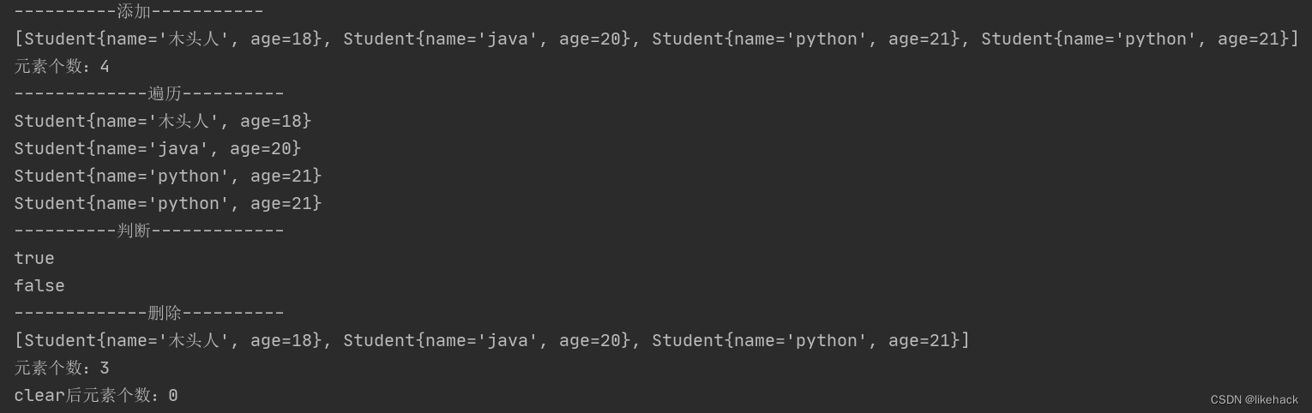Click the clear后元素个数：0 line
The height and width of the screenshot is (413, 1312).
(96, 395)
